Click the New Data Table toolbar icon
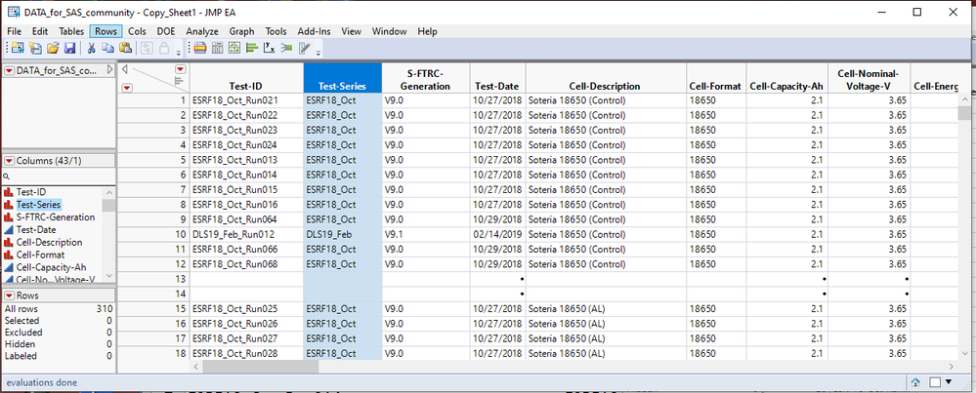 point(19,47)
